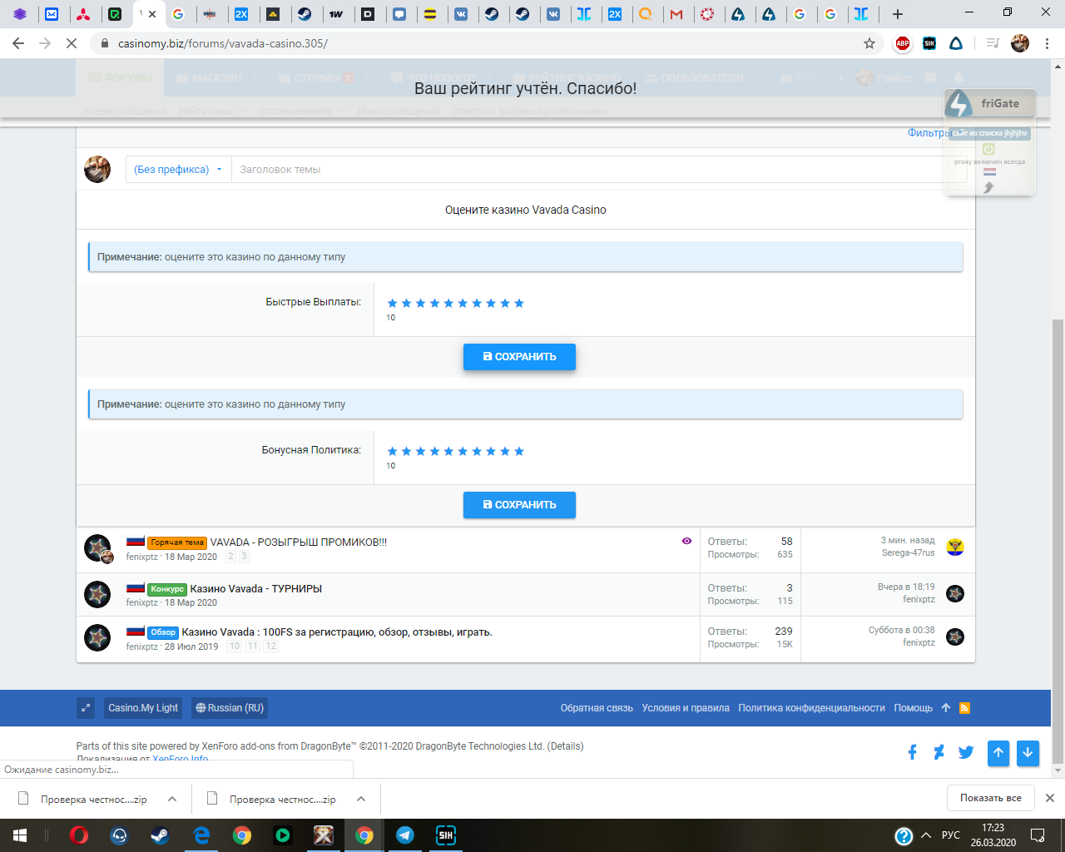Open the media control toolbar icon

(x=993, y=43)
